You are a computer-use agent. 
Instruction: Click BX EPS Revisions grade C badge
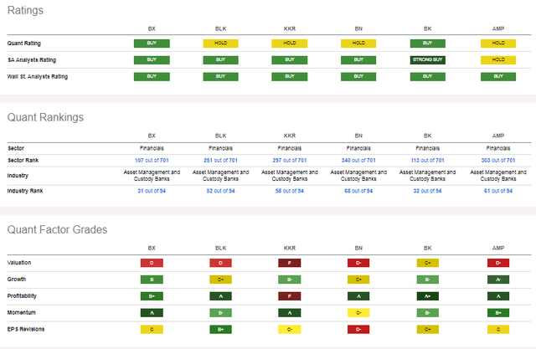pos(152,330)
